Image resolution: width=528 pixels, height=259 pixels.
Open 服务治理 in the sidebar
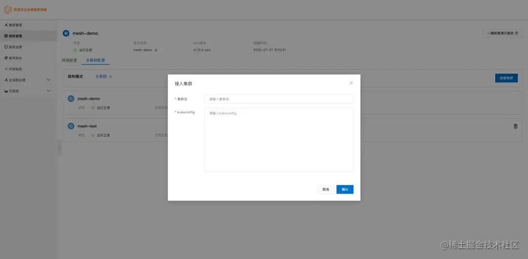pos(28,47)
